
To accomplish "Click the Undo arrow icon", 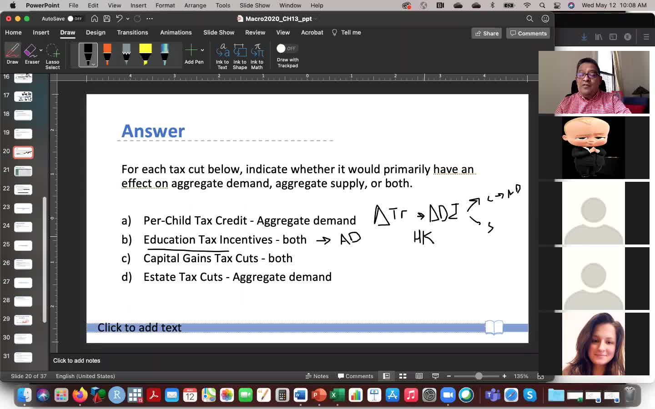I will (119, 19).
